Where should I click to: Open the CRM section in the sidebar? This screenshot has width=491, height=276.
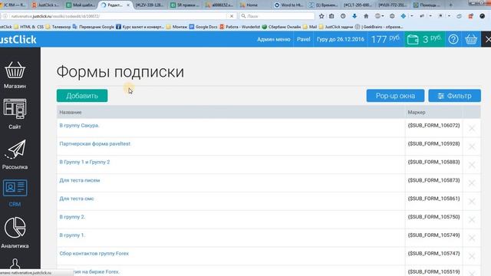[15, 192]
